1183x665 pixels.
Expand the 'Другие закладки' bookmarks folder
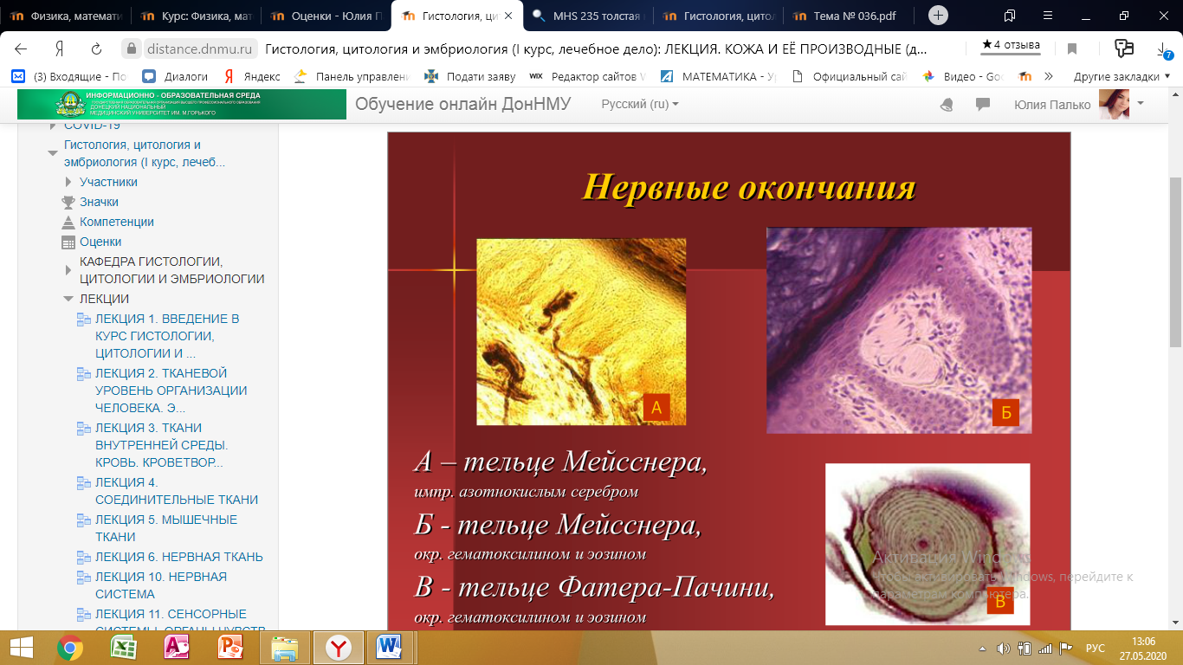coord(1122,76)
